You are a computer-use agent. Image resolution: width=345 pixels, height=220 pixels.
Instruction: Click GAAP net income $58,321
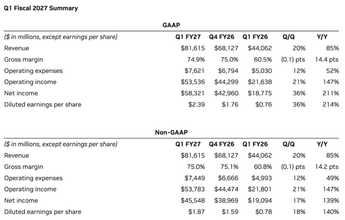193,93
